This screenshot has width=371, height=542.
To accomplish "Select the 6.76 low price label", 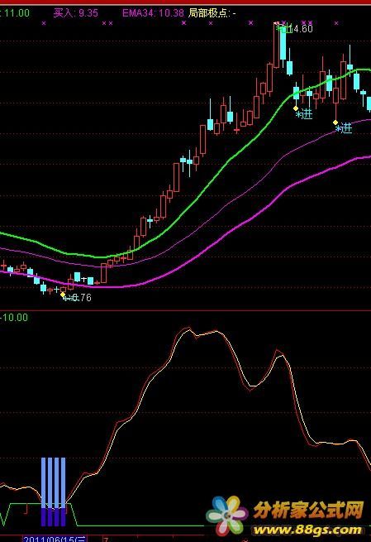I will 82,298.
